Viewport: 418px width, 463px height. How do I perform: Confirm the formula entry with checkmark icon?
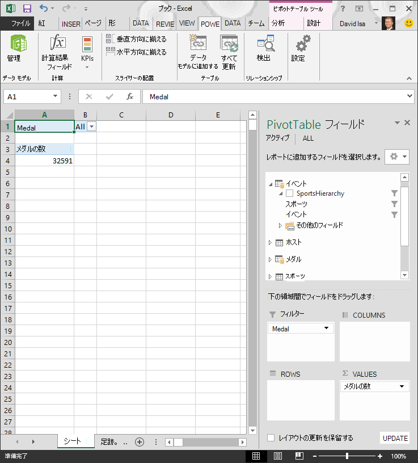(x=109, y=96)
